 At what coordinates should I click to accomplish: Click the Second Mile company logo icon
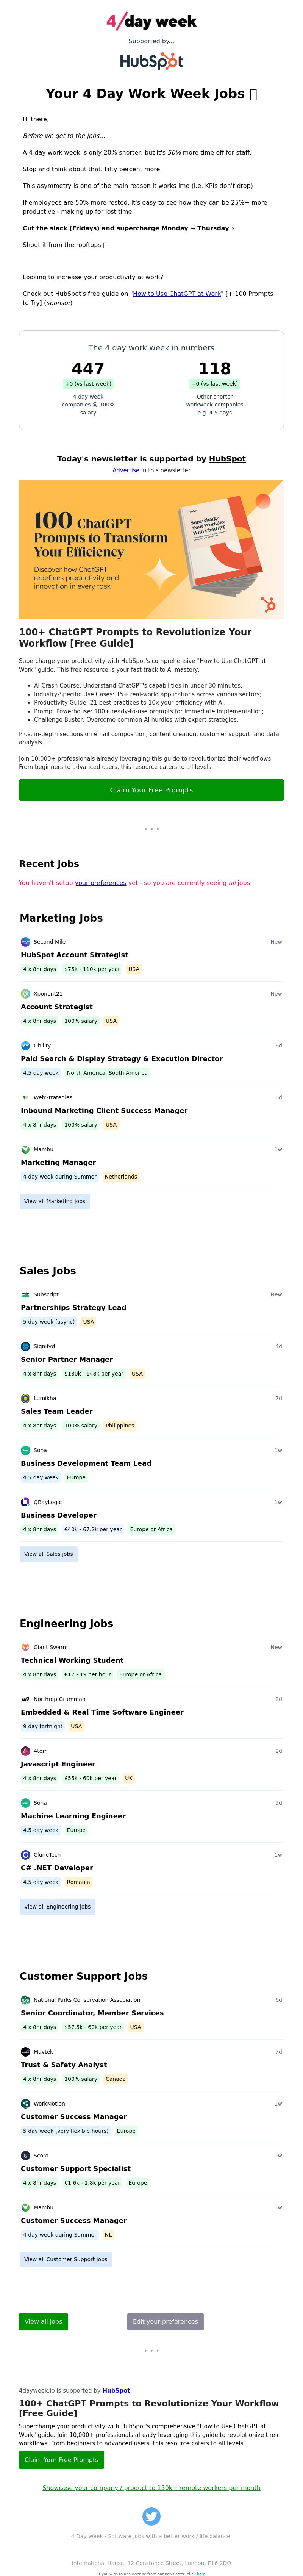[x=26, y=941]
